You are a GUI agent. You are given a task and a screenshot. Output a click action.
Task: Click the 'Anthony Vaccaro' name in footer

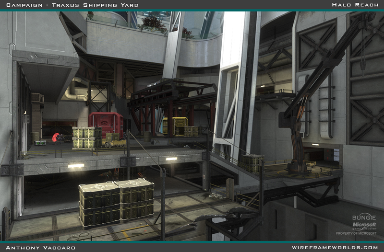pyautogui.click(x=40, y=248)
